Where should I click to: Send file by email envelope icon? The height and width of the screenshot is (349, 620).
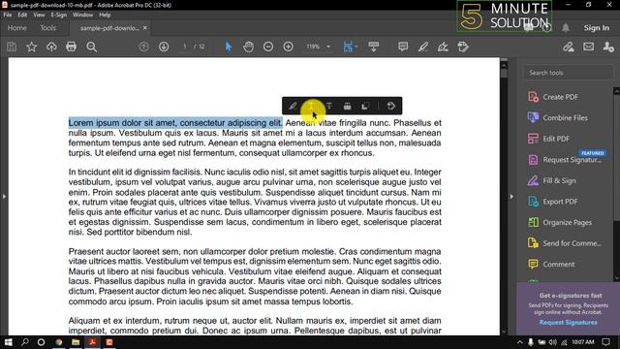tap(589, 47)
